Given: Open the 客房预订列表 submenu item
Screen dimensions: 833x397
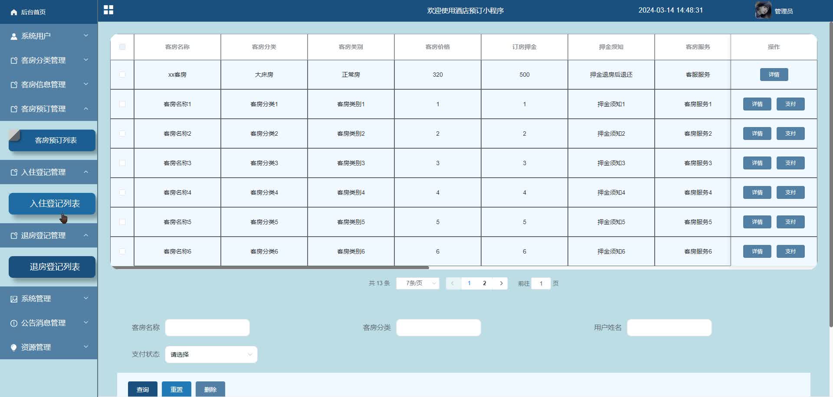Looking at the screenshot, I should click(x=52, y=140).
